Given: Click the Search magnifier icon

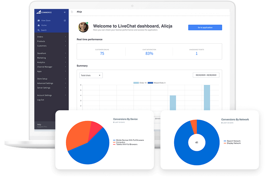Looking at the screenshot, I should (39, 30).
